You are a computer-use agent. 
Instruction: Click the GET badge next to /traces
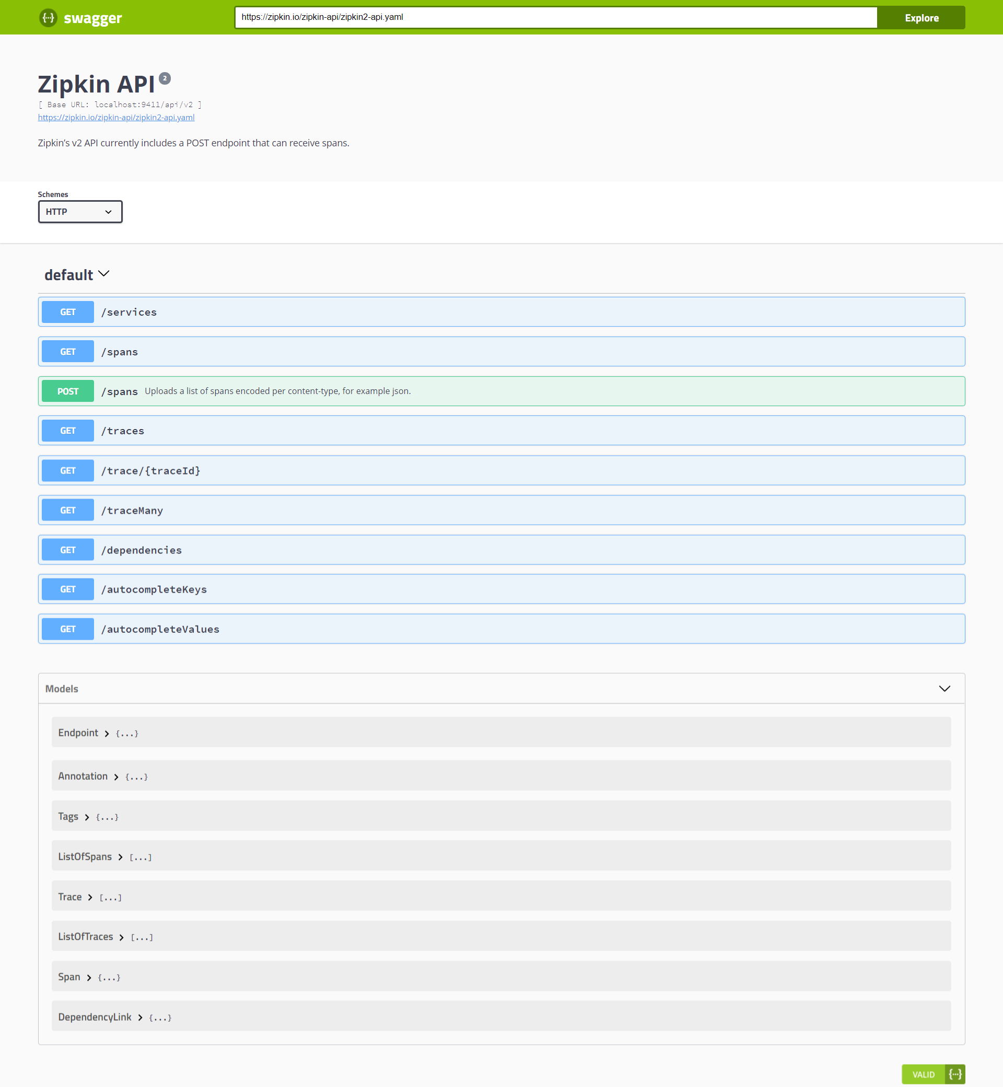click(x=67, y=430)
